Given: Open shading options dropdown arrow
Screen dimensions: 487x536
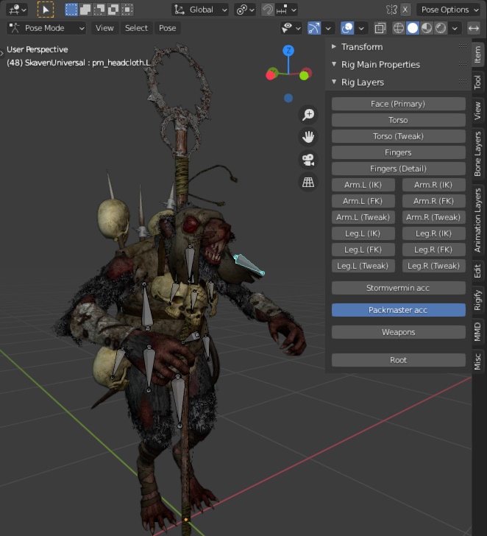Looking at the screenshot, I should (455, 28).
